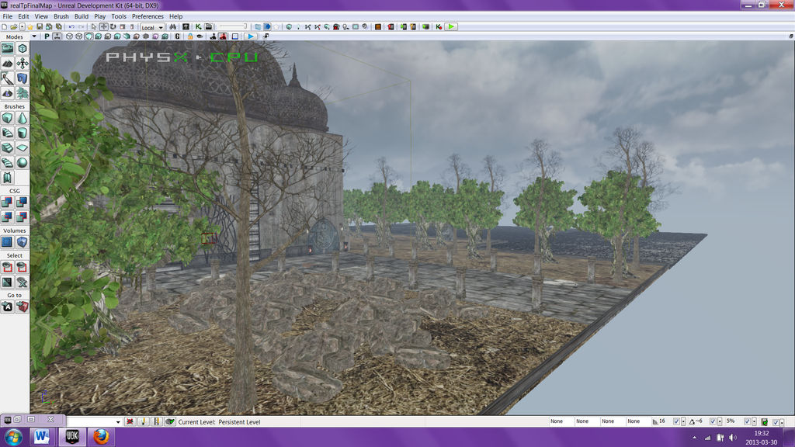The height and width of the screenshot is (447, 795).
Task: Click the green Play in editor arrow
Action: [x=451, y=27]
